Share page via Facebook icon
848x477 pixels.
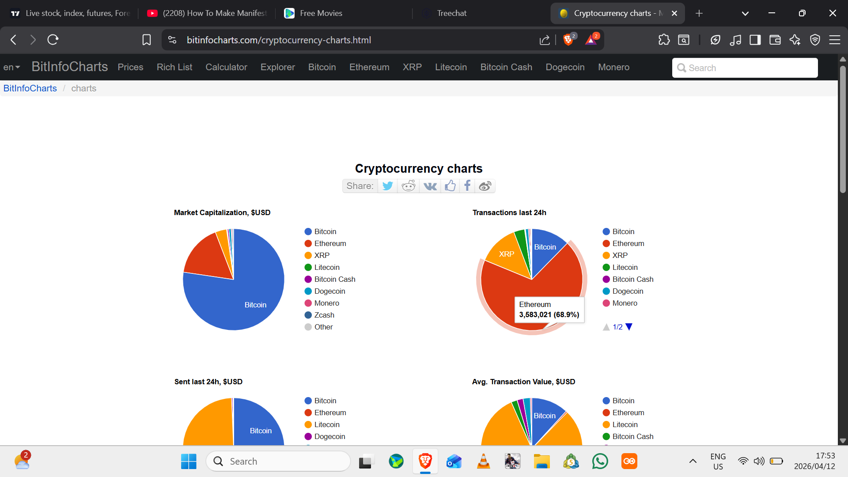[467, 185]
